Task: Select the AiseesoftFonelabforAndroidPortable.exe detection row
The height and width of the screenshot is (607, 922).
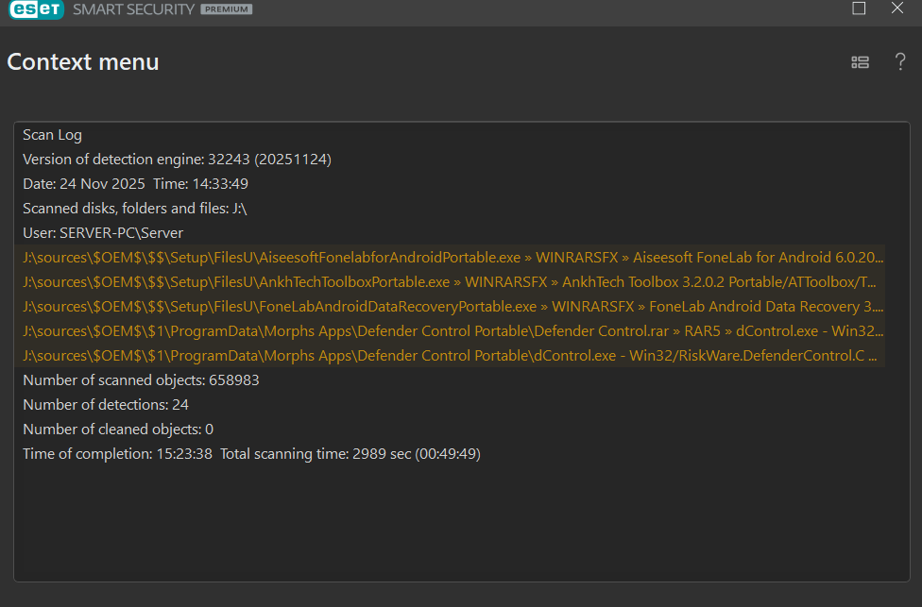Action: pyautogui.click(x=453, y=258)
